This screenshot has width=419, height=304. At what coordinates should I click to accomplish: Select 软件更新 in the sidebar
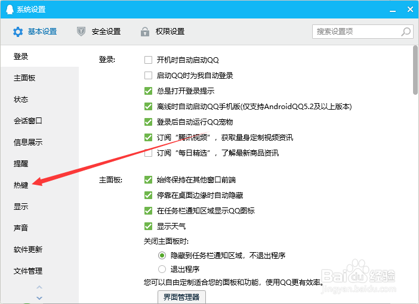(39, 250)
